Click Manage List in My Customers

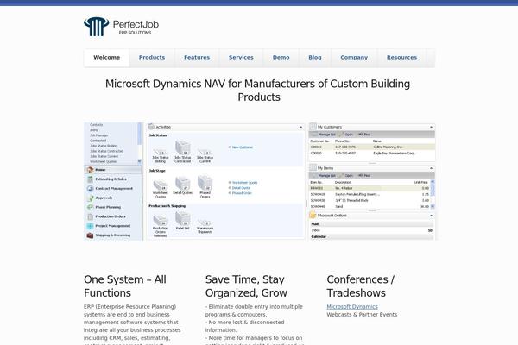click(x=324, y=135)
